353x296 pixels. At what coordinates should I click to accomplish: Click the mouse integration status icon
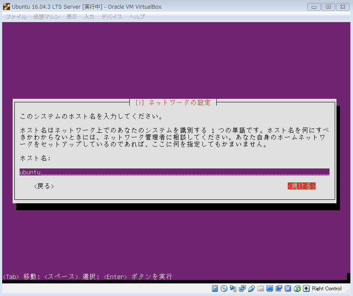(x=297, y=289)
